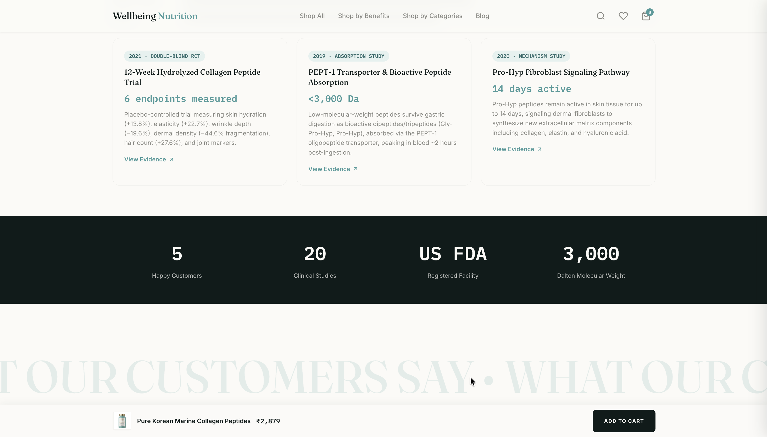Open the search icon in the header
Screen dimensions: 767x437
pos(601,16)
